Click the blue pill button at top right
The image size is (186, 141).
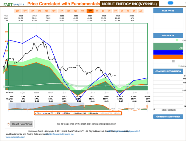(x=170, y=3)
